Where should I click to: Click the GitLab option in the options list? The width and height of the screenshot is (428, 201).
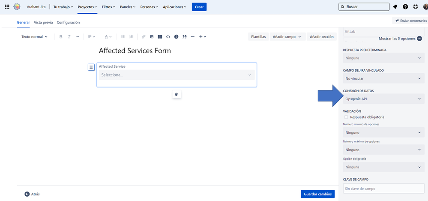(x=350, y=32)
